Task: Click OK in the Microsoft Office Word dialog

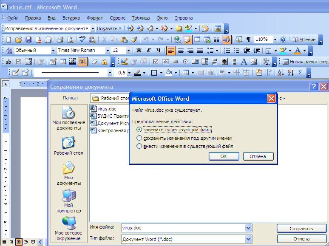Action: click(x=224, y=156)
